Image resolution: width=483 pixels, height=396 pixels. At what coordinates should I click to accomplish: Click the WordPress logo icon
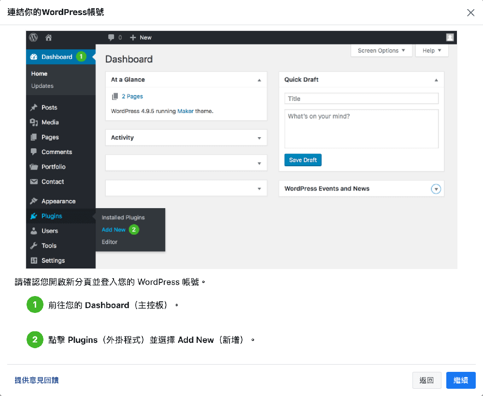33,38
